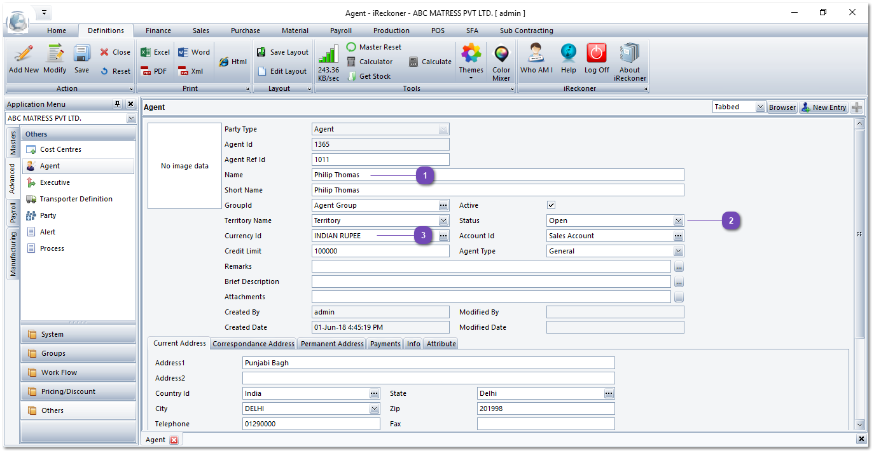This screenshot has height=453, width=874.
Task: Open the Territory Name dropdown
Action: [444, 220]
